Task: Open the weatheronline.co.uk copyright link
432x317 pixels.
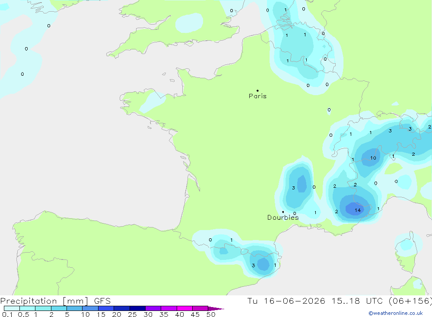Action: [x=396, y=313]
